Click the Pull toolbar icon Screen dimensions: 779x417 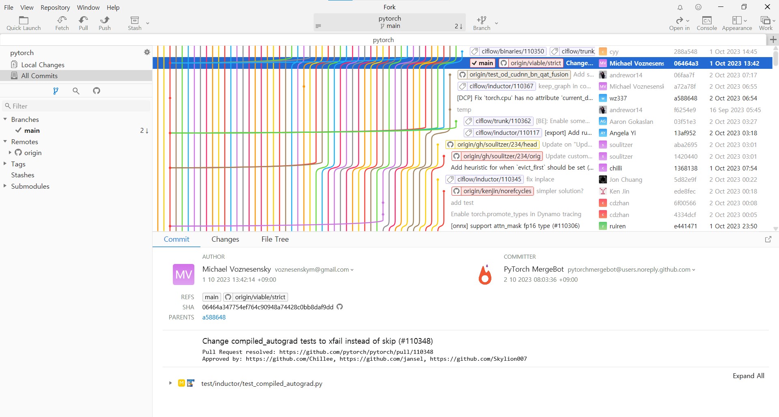pyautogui.click(x=83, y=23)
